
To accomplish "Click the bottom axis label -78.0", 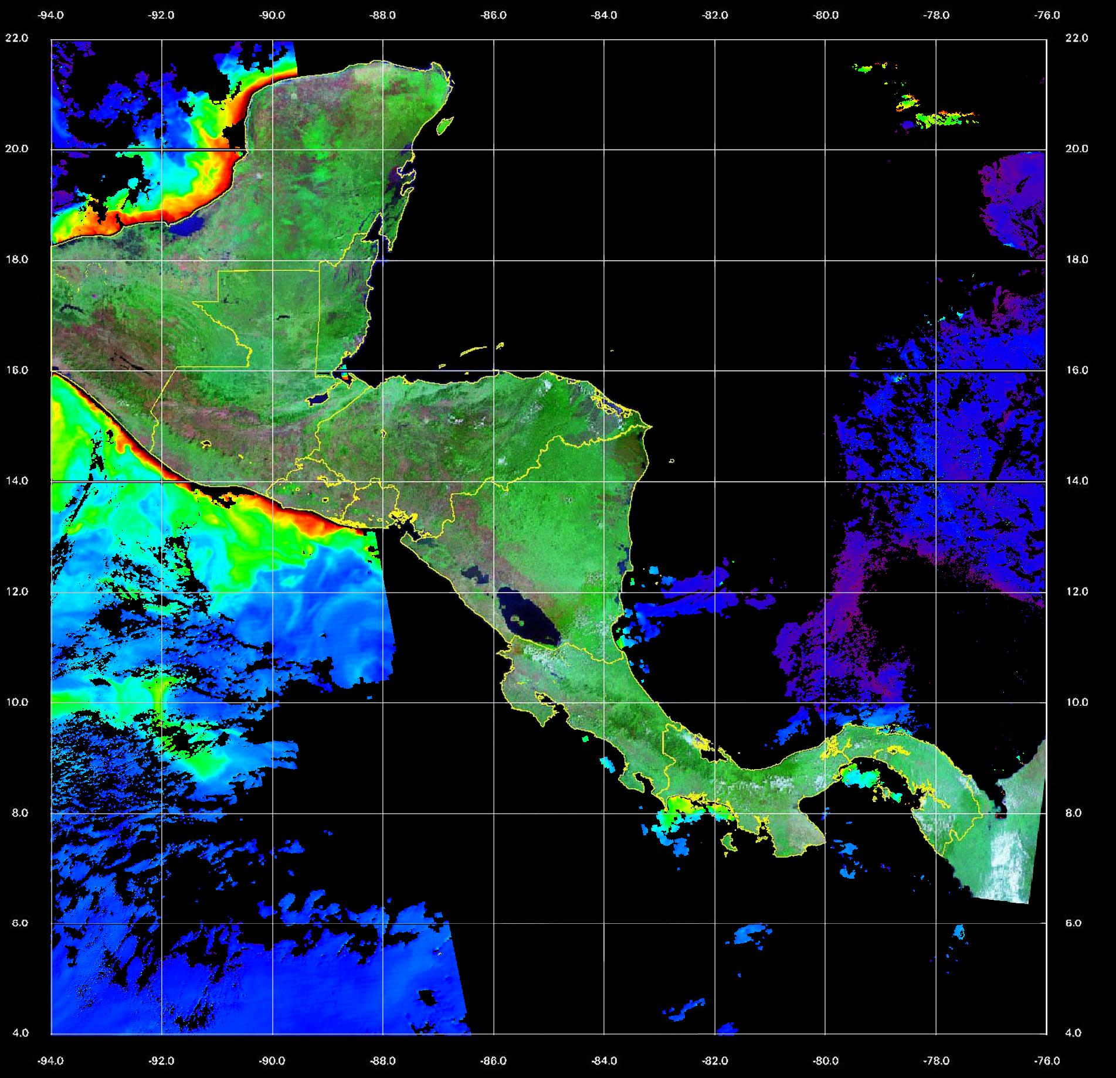I will 937,1060.
